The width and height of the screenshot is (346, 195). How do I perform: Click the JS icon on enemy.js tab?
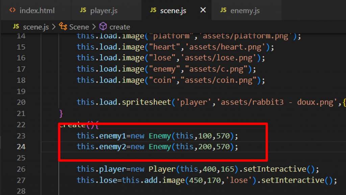click(223, 10)
